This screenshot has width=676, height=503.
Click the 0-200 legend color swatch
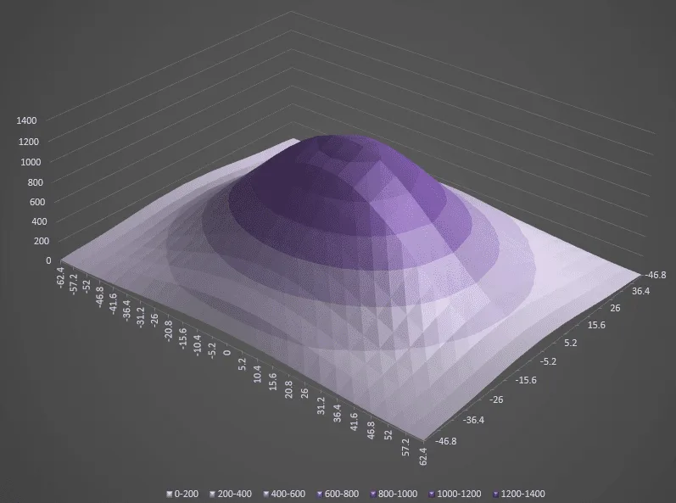pyautogui.click(x=170, y=494)
